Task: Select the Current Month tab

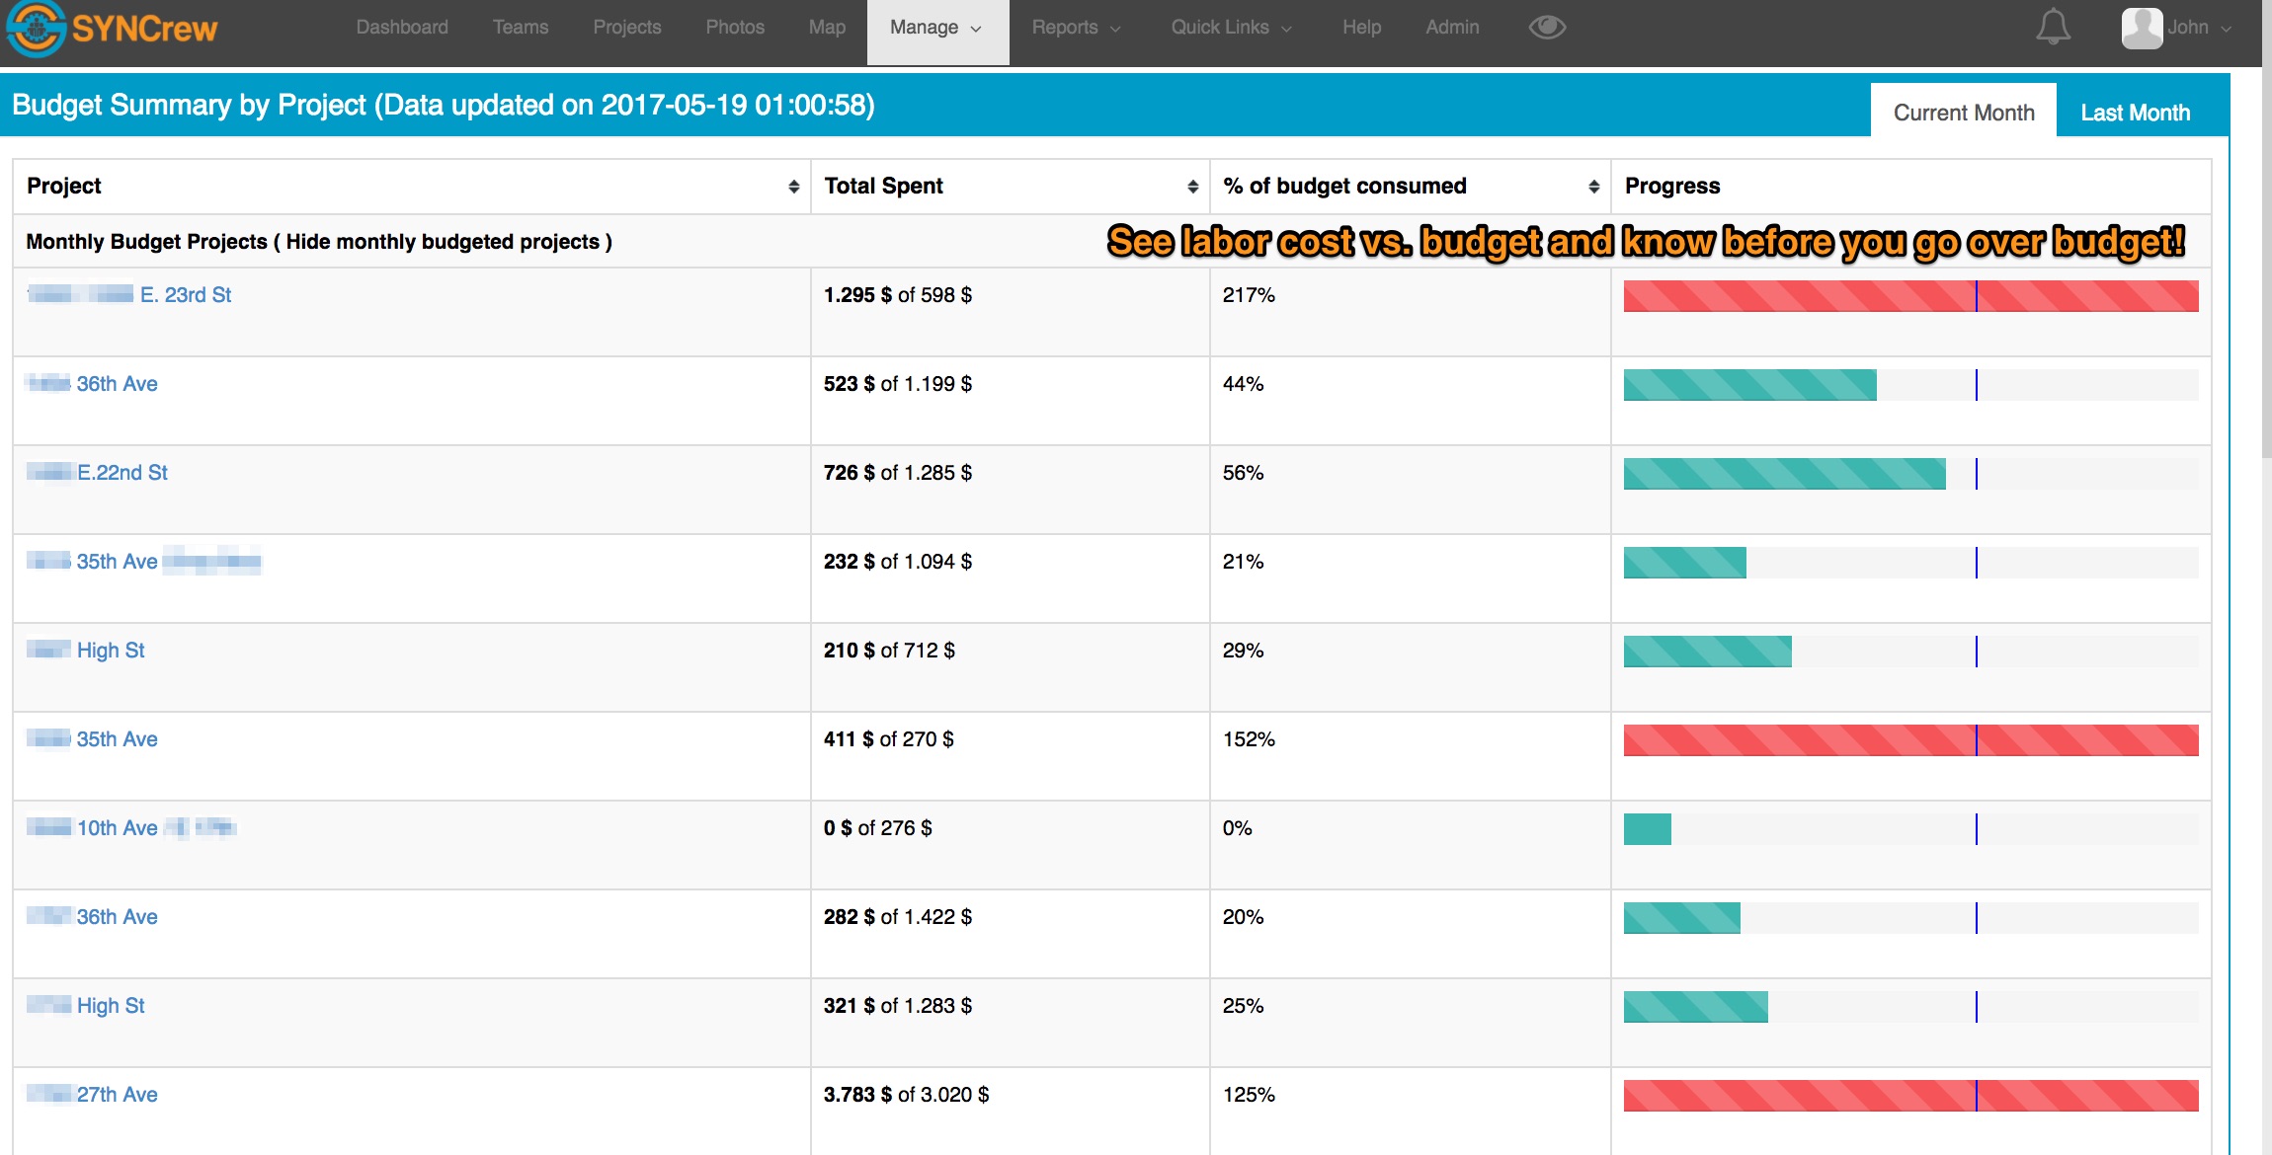Action: click(1963, 113)
